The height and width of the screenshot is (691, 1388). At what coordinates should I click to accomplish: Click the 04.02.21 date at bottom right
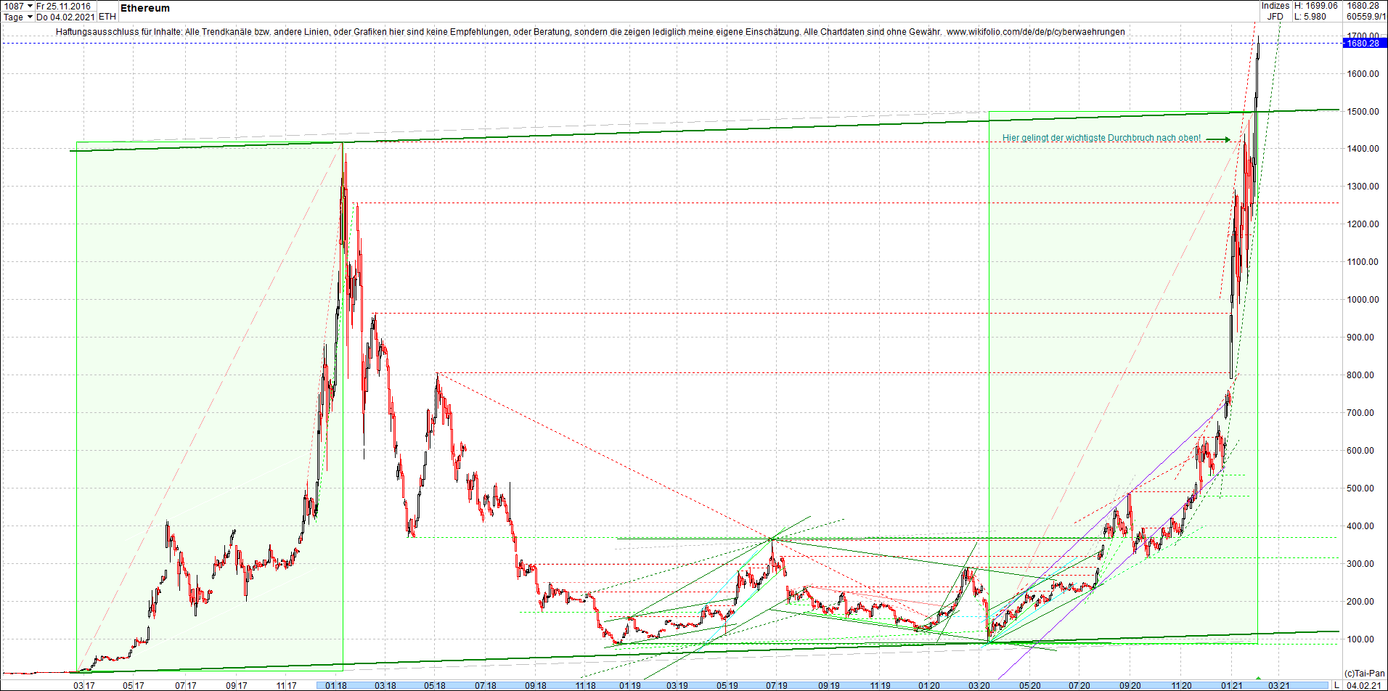point(1364,685)
